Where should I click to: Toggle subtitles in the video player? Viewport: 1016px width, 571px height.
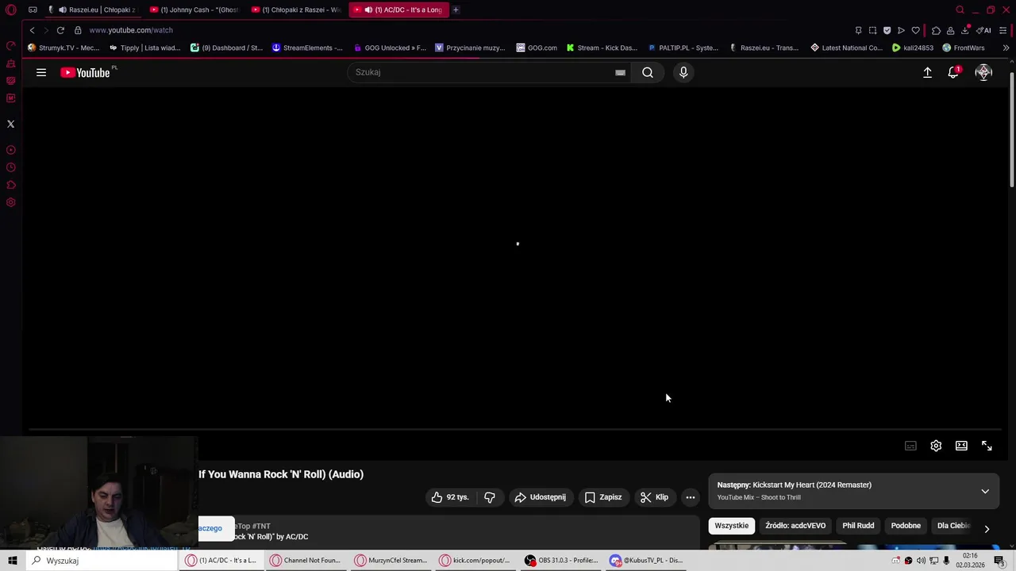click(910, 446)
